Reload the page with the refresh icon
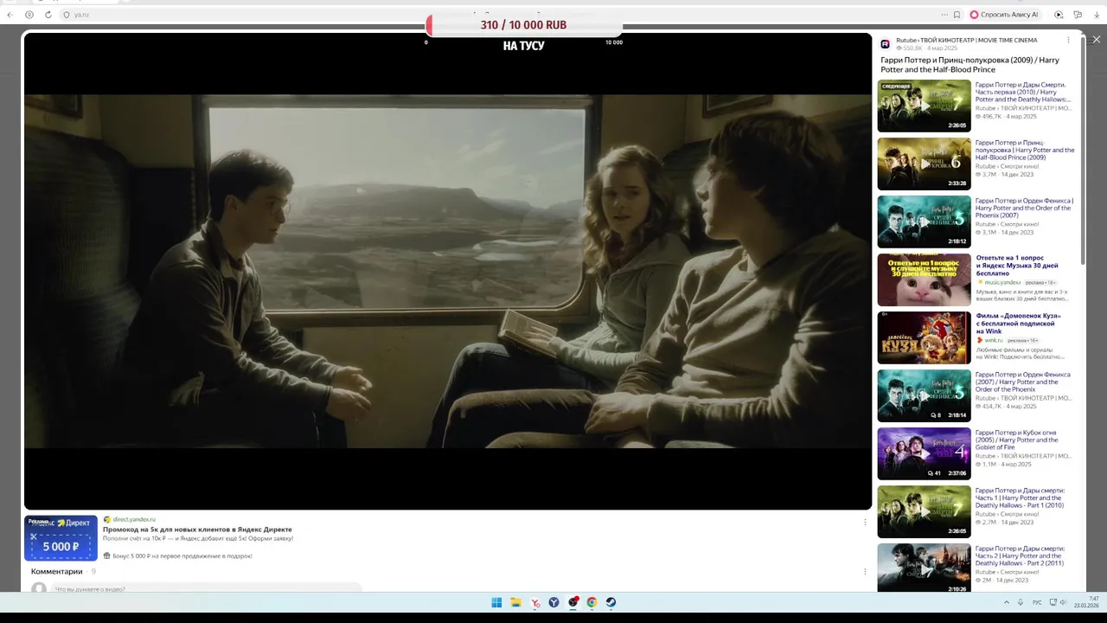This screenshot has width=1107, height=623. pos(48,15)
